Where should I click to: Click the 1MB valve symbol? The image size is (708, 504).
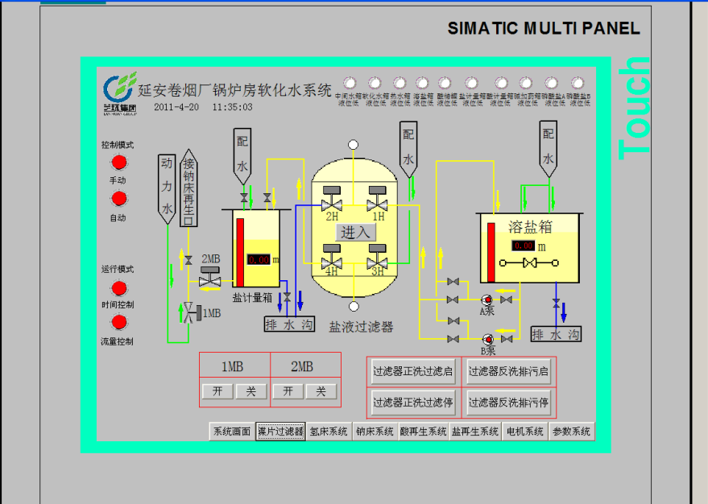189,312
